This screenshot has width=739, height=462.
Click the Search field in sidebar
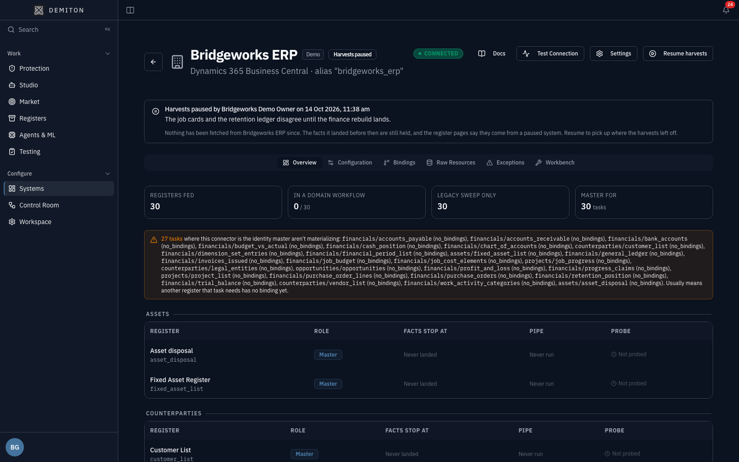click(x=59, y=30)
